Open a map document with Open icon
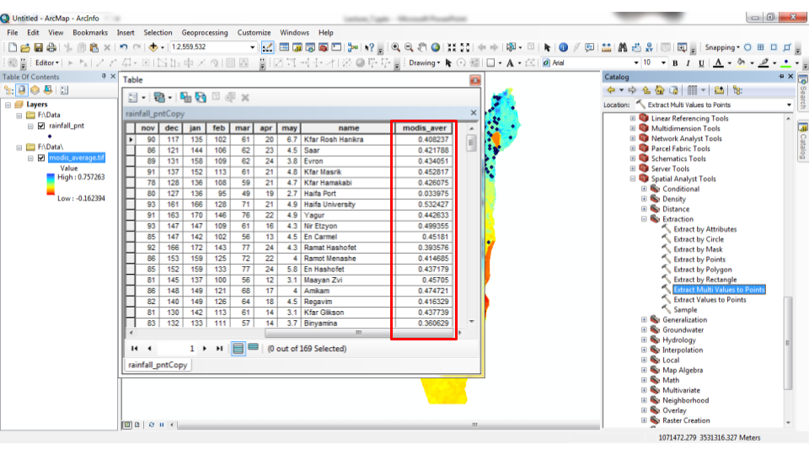809x455 pixels. pyautogui.click(x=25, y=47)
